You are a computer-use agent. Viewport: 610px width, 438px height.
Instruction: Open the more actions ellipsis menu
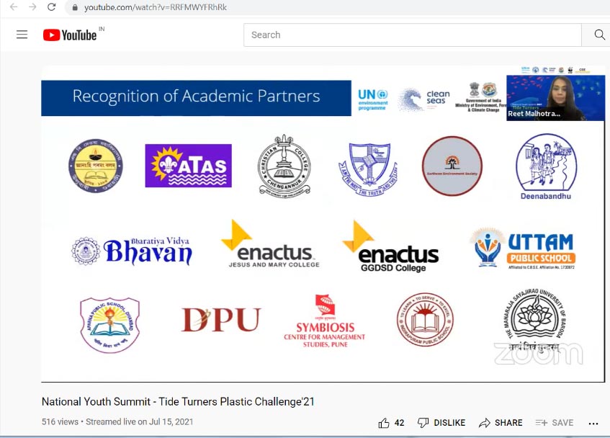(x=593, y=423)
